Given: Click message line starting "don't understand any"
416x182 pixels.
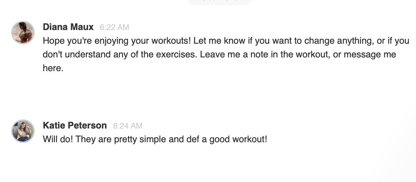Looking at the screenshot, I should (x=219, y=54).
